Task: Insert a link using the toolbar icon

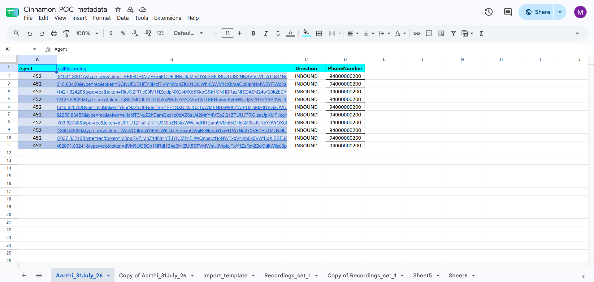Action: (417, 33)
